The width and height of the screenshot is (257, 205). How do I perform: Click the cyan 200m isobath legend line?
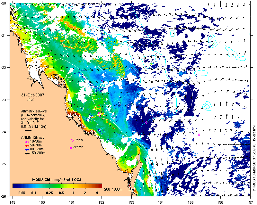tap(110, 192)
